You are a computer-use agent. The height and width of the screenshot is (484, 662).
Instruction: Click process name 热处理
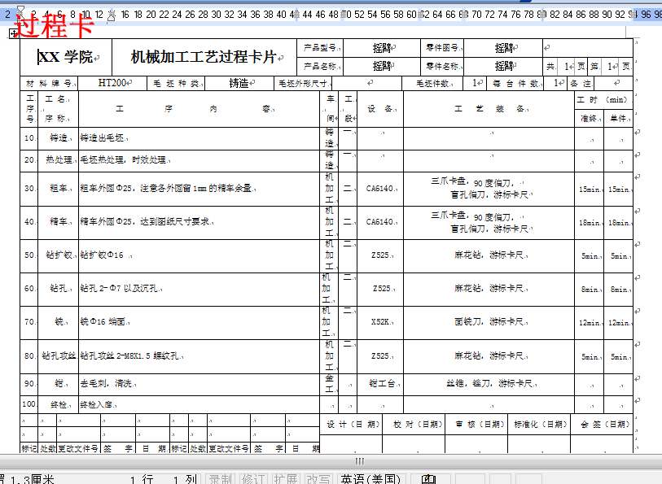pos(59,159)
